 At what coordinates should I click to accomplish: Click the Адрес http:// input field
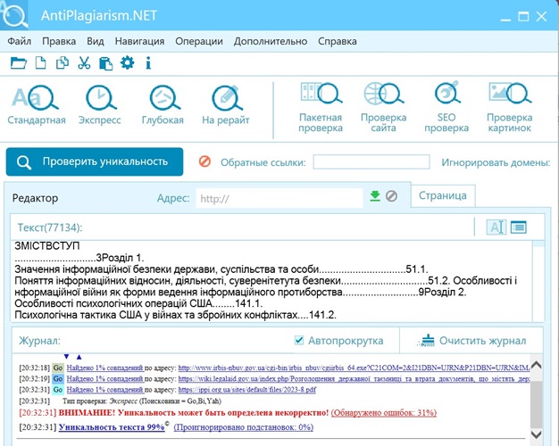(279, 198)
